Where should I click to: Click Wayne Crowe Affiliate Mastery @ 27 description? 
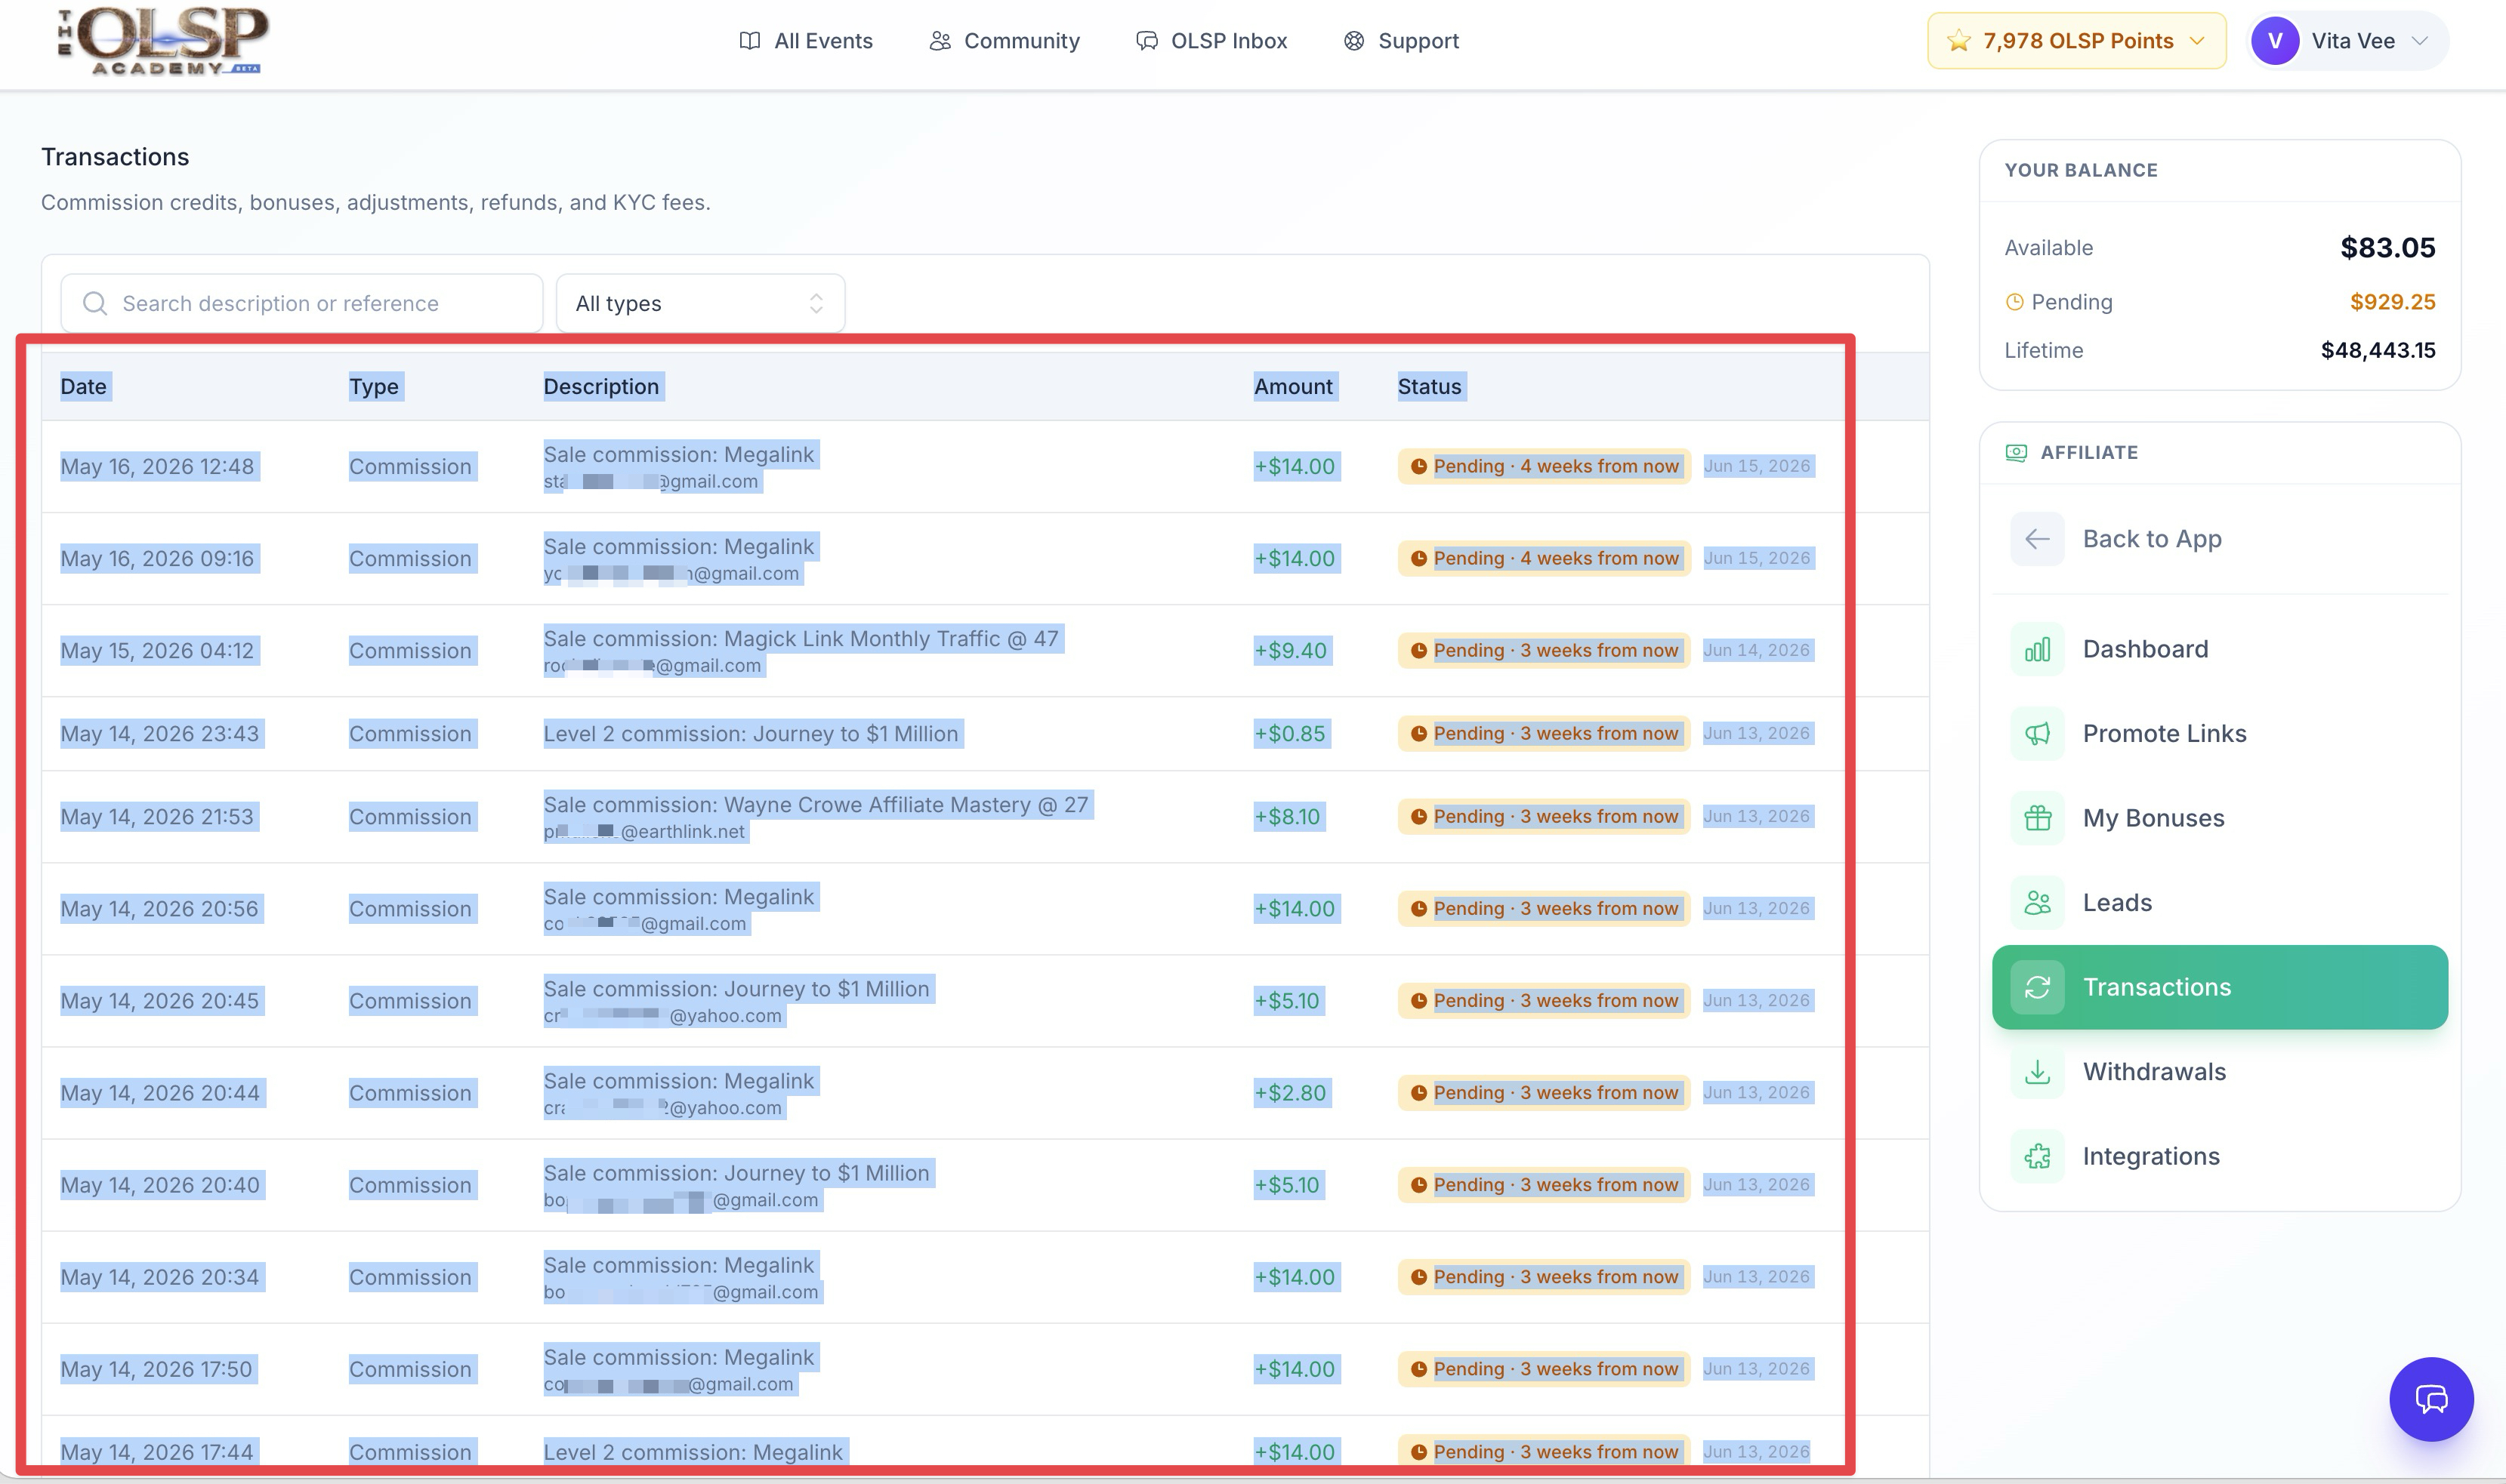816,805
